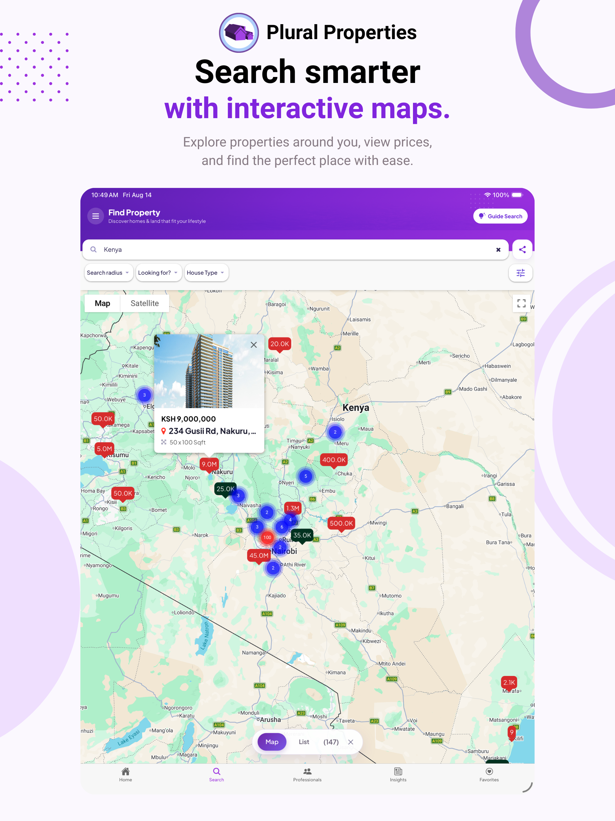The image size is (615, 821).
Task: Select the red 9 marker near Kilifi
Action: 512,733
